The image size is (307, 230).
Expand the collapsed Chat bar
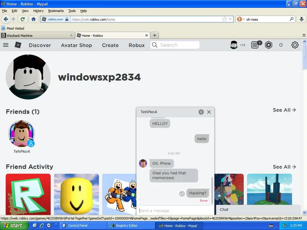[258, 209]
